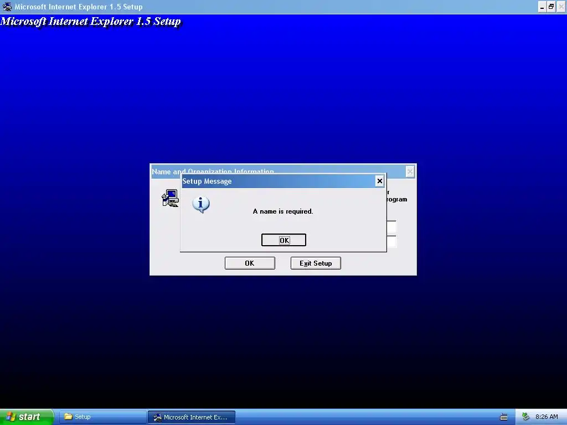Screen dimensions: 567x425
Task: Switch to the Setup folder taskbar button
Action: (x=102, y=417)
